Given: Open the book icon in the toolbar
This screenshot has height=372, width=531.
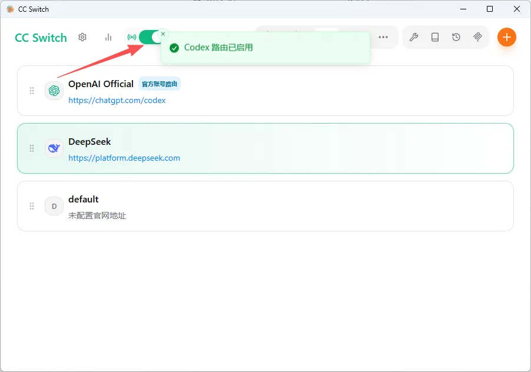Looking at the screenshot, I should pyautogui.click(x=435, y=37).
